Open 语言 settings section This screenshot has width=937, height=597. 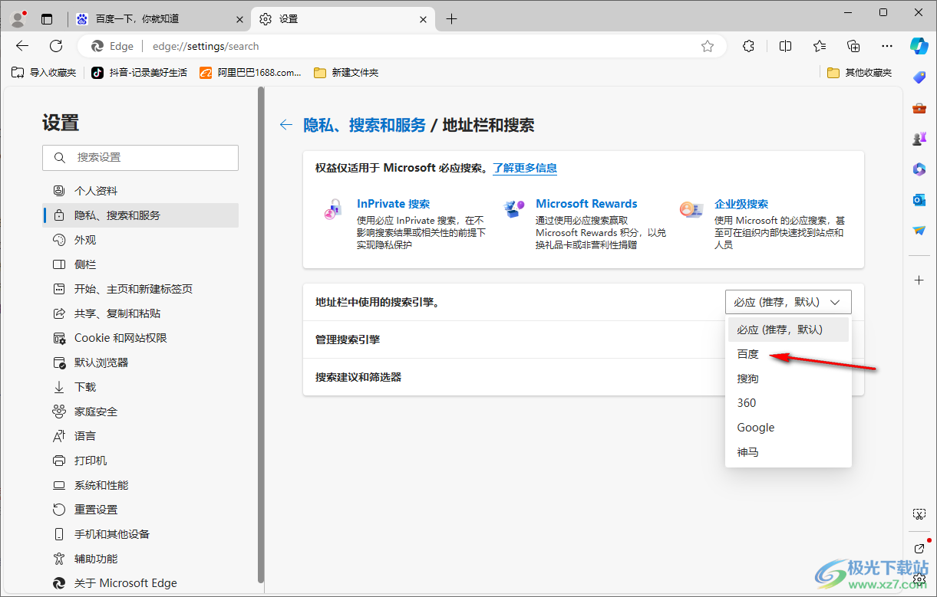(x=140, y=436)
